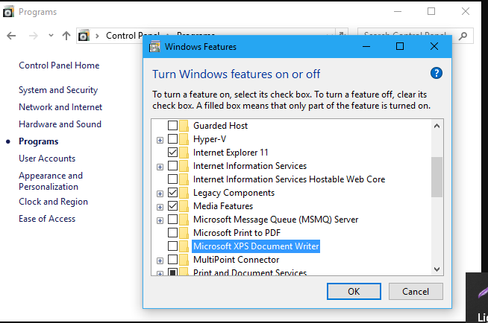The image size is (488, 323).
Task: Minimize the Windows Features dialog
Action: [366, 47]
